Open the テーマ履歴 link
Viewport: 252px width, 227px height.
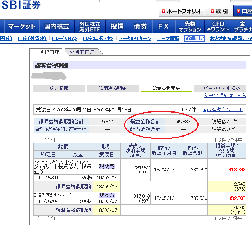pyautogui.click(x=168, y=39)
